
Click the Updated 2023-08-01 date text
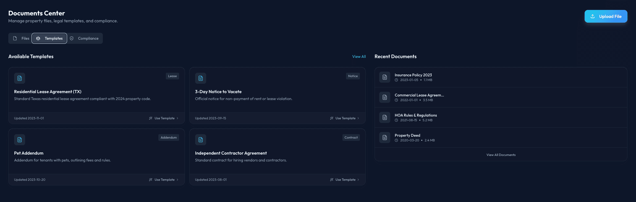211,180
